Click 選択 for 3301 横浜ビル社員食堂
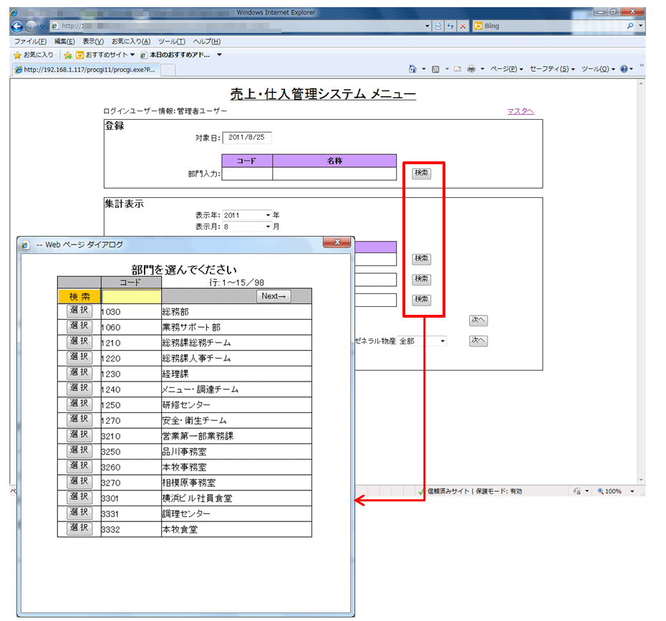Image resolution: width=666 pixels, height=621 pixels. [79, 497]
